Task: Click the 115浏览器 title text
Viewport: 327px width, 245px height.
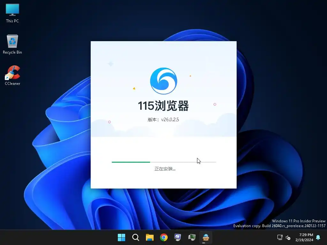Action: (x=163, y=106)
